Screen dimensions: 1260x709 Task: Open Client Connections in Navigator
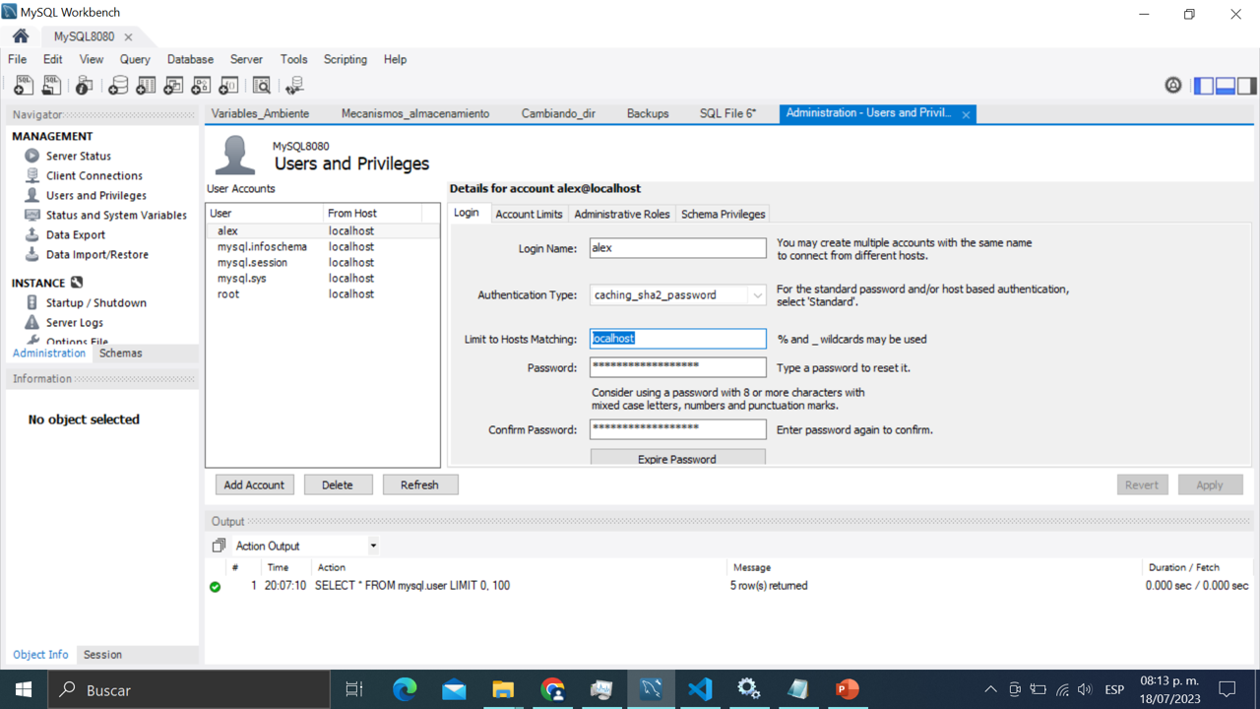(94, 175)
